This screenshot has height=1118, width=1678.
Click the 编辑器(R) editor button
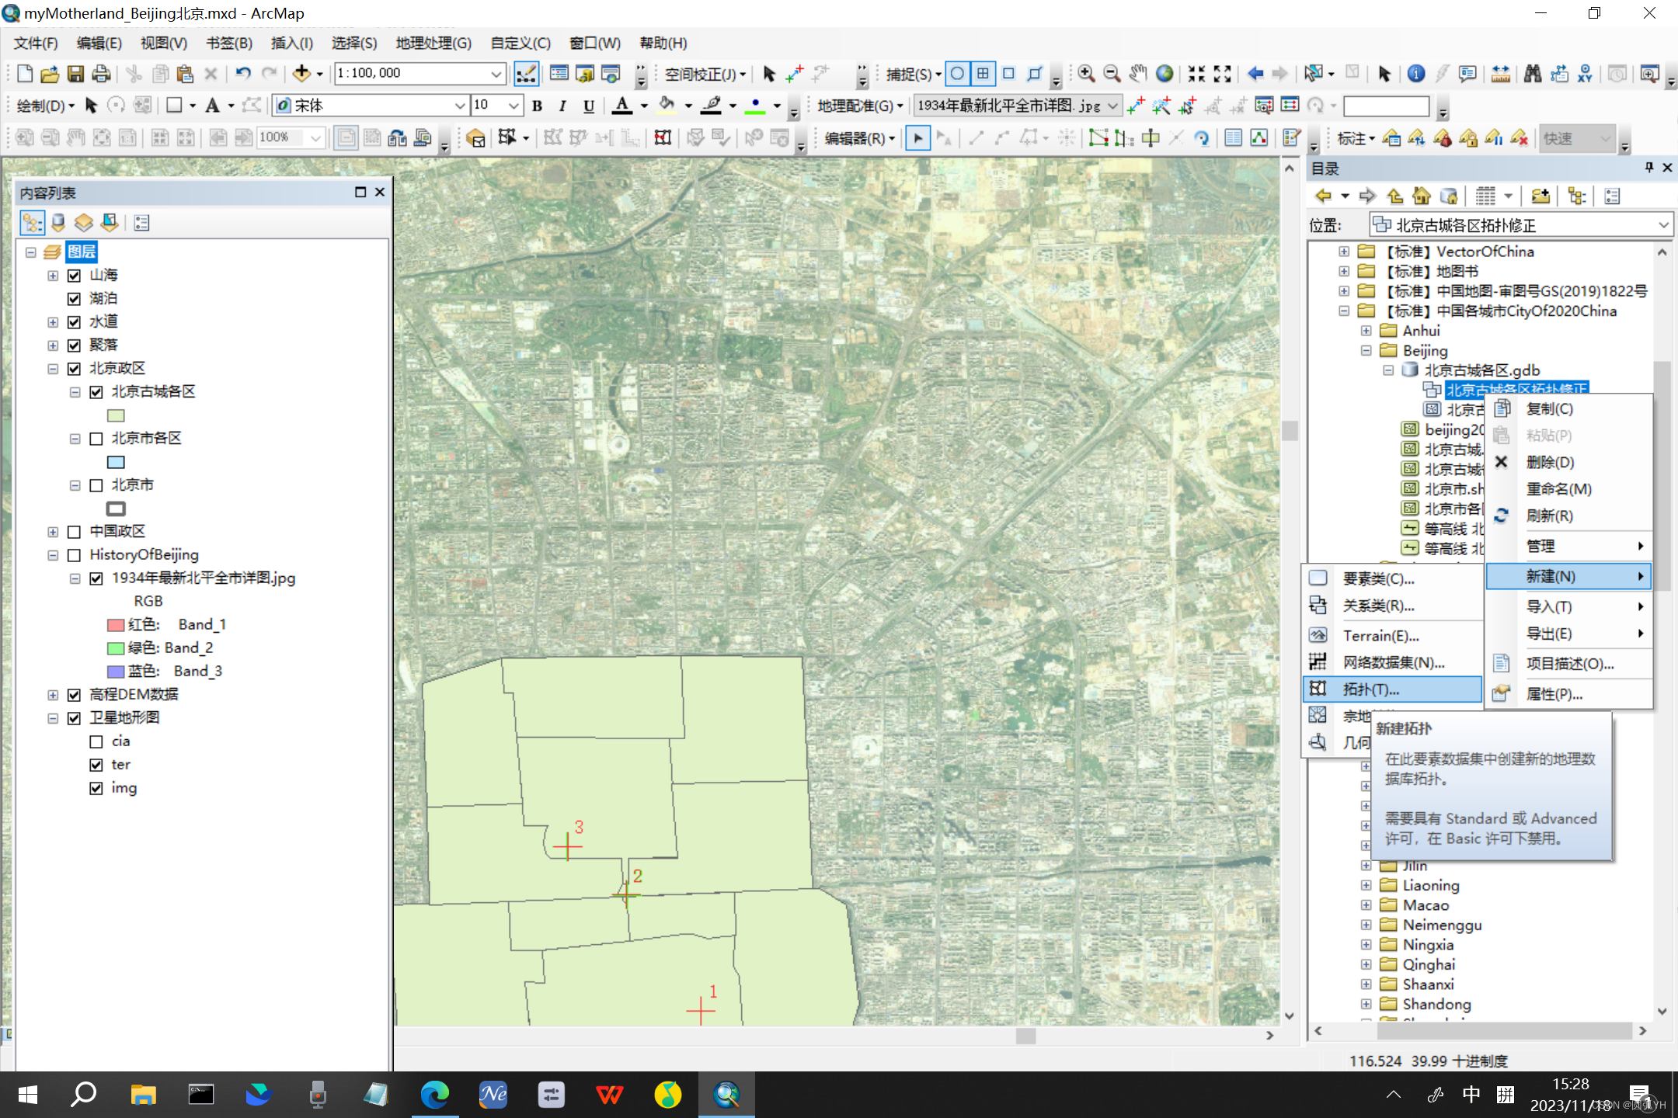[858, 138]
